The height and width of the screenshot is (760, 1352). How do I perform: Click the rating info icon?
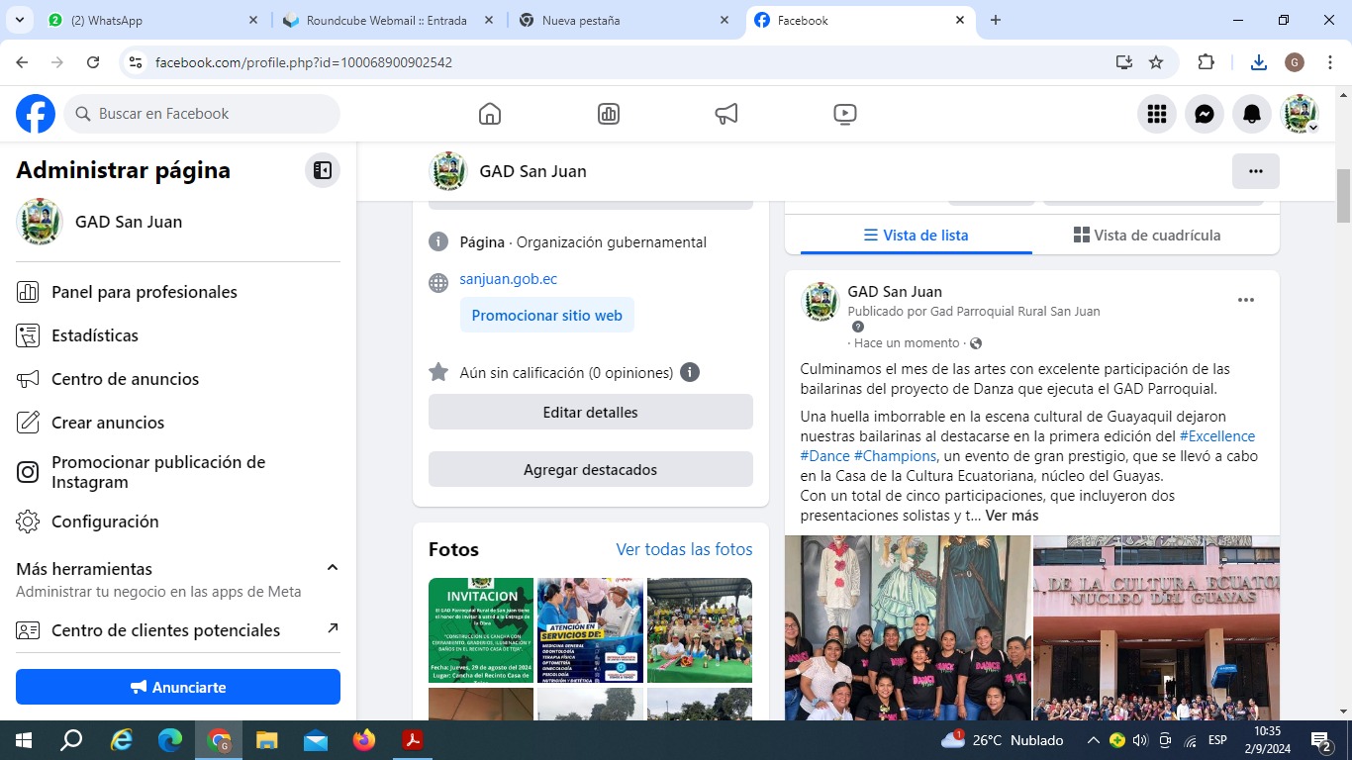pyautogui.click(x=690, y=373)
